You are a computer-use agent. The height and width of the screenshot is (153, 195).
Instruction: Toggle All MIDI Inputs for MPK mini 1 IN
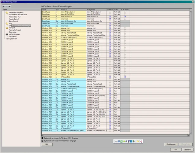[x=125, y=77]
